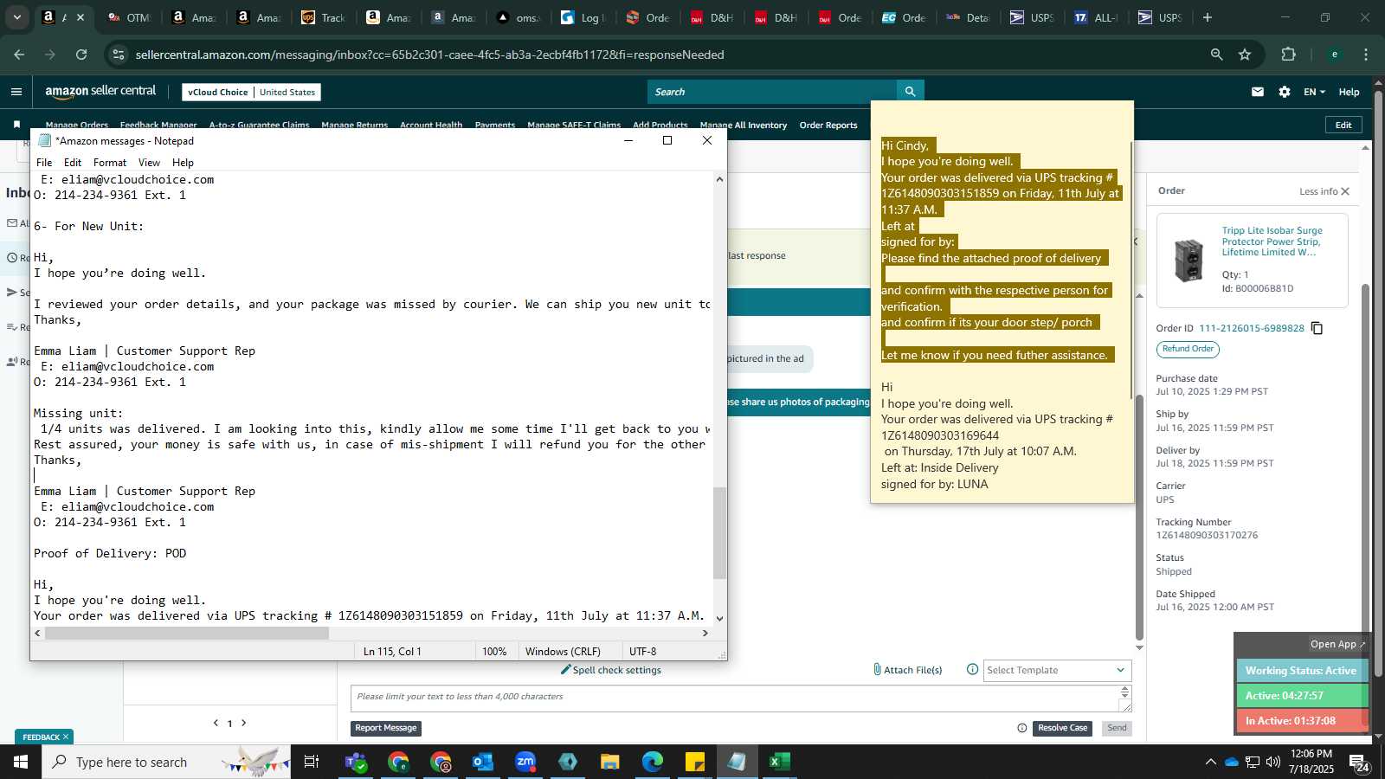Screen dimensions: 1385x779
Task: Switch to the ALL-I browser tab
Action: (x=1096, y=17)
